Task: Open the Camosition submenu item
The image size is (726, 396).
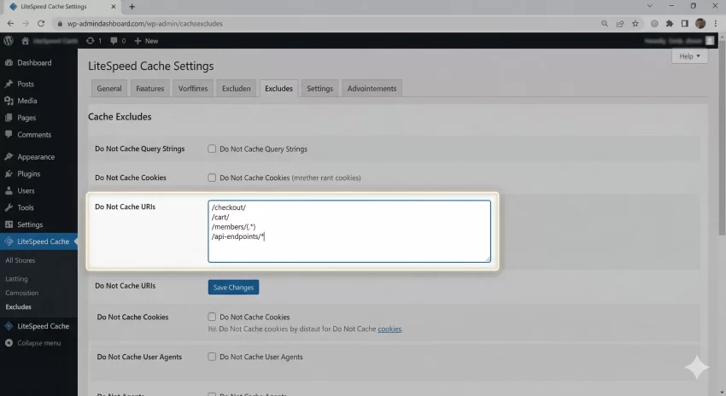Action: (21, 293)
